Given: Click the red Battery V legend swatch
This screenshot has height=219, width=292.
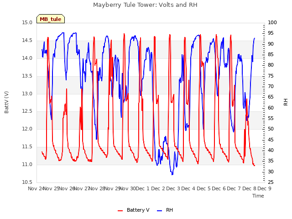Looking at the screenshot, I should point(120,210).
